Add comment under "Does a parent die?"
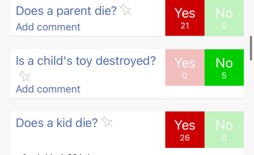 tap(48, 27)
